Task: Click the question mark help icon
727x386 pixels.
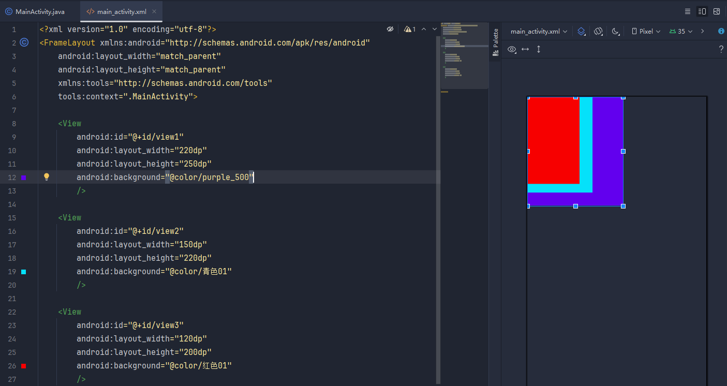Action: (x=721, y=49)
